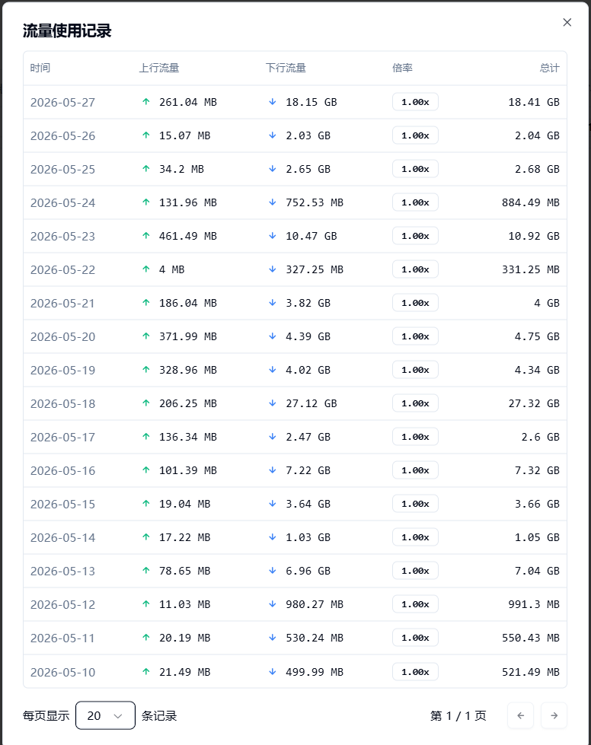Screen dimensions: 591x745
Task: Click the 上行流量 column header
Action: [159, 68]
